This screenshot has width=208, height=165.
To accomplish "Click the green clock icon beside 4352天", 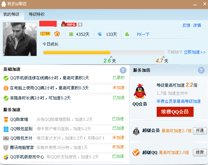I will pyautogui.click(x=71, y=34).
